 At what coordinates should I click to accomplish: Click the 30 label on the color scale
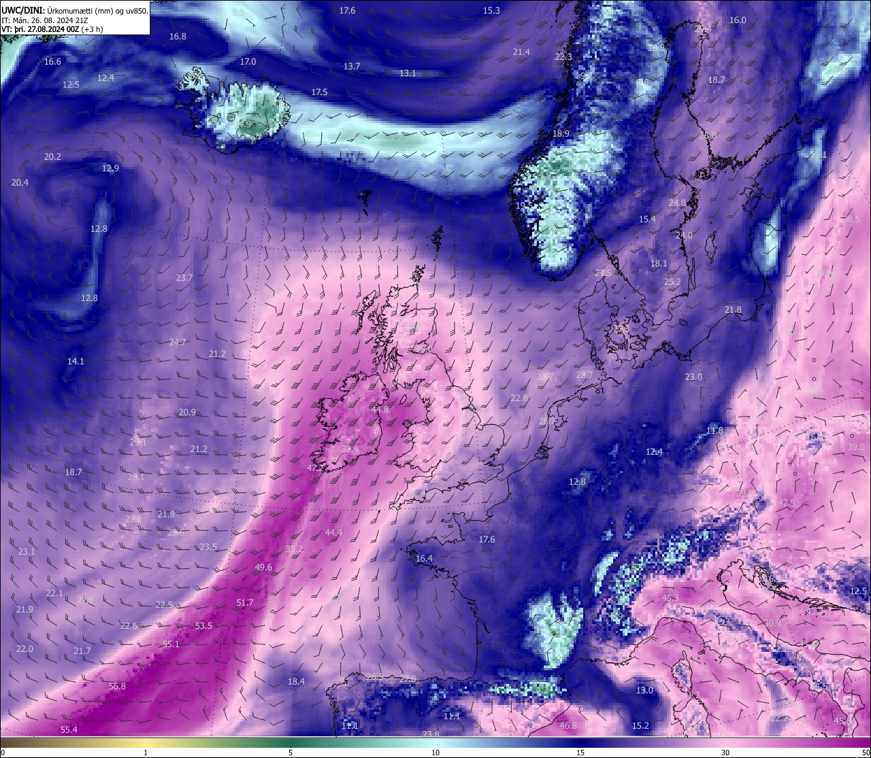pos(725,753)
